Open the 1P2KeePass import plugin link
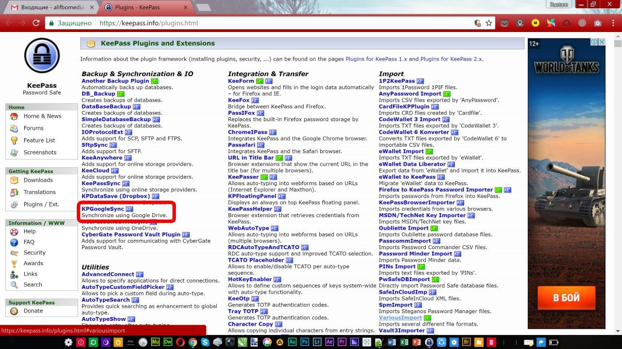Viewport: 622px width, 349px height. click(397, 81)
